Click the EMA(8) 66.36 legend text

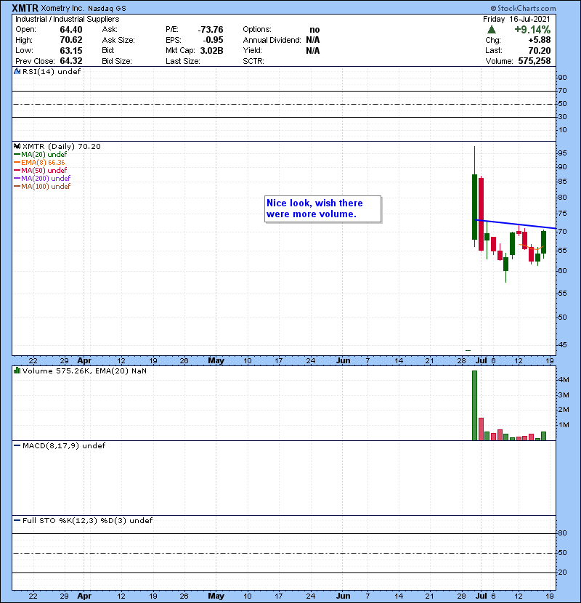tap(43, 163)
